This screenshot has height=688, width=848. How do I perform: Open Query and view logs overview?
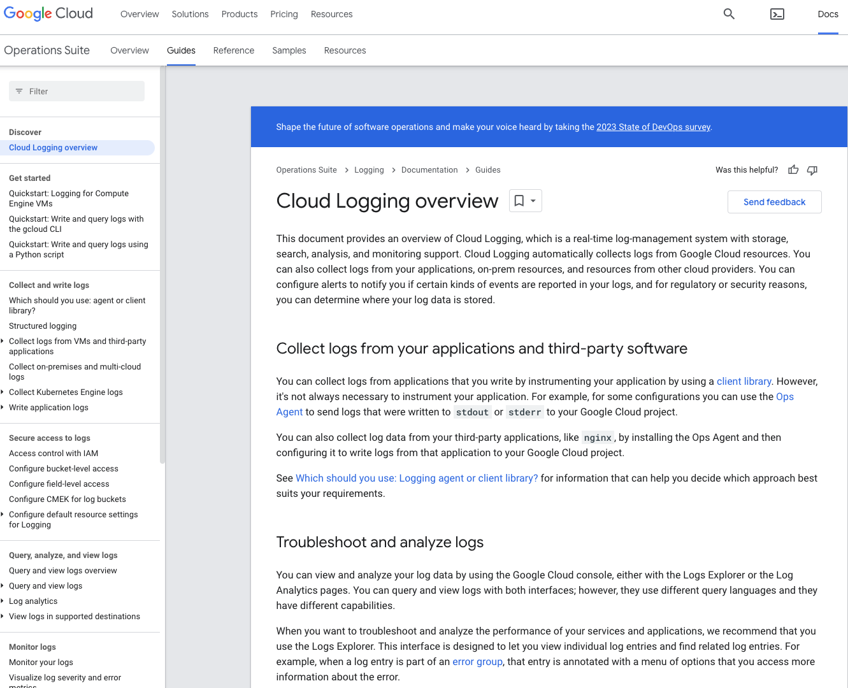click(x=63, y=571)
